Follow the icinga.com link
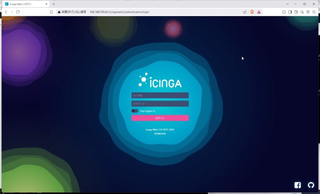 point(160,133)
